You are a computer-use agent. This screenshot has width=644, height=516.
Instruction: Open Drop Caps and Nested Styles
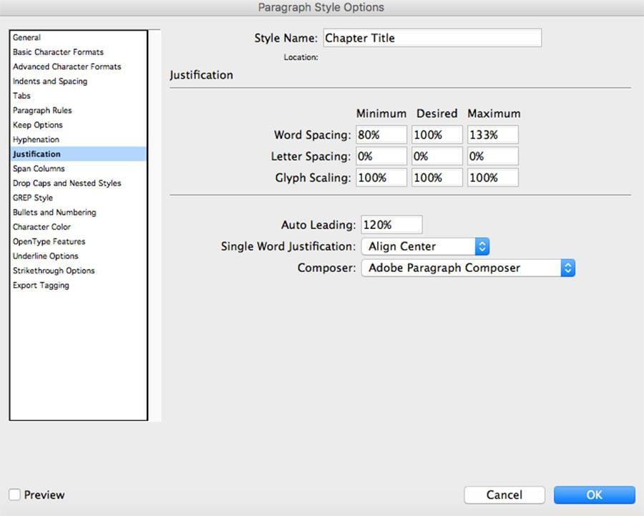point(67,183)
